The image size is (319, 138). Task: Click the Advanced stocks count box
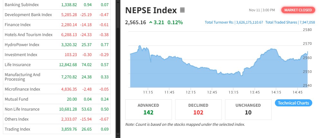coord(148,109)
